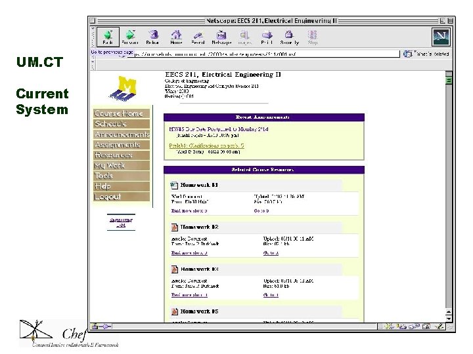Open the Course Home menu item
This screenshot has height=354, width=473.
(122, 113)
